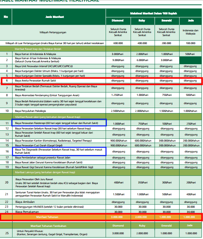
Task: Click the "Maksimal Manfaat Dalam '000 Rupiah" header
Action: coord(154,13)
